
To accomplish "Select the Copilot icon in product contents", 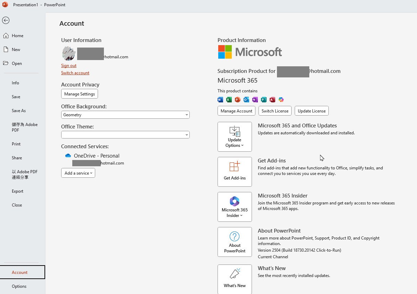I will point(281,100).
